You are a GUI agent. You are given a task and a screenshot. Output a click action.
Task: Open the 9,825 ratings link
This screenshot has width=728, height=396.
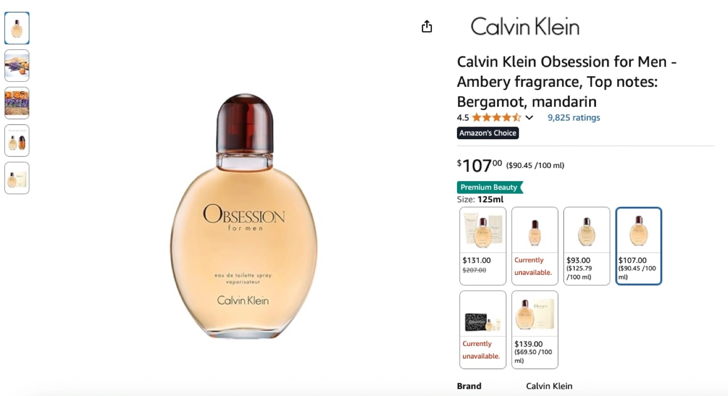pos(574,118)
